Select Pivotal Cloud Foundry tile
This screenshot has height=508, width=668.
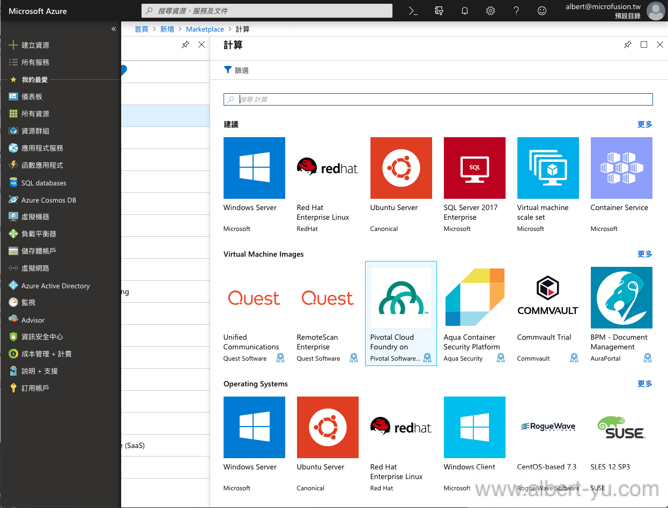click(401, 314)
